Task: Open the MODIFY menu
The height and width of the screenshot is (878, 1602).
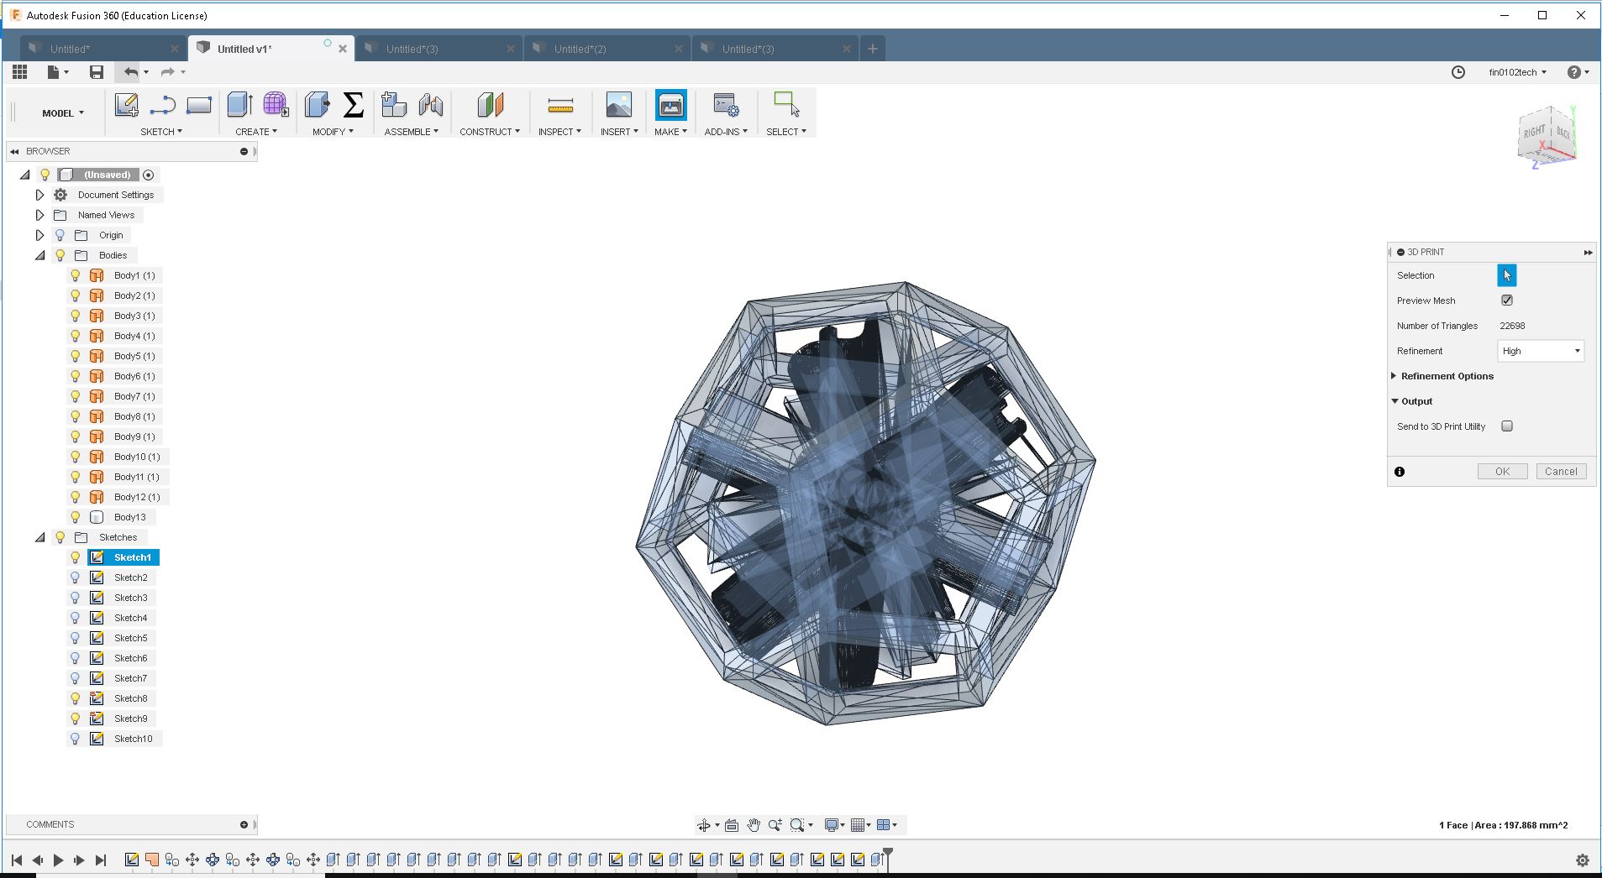Action: 333,132
